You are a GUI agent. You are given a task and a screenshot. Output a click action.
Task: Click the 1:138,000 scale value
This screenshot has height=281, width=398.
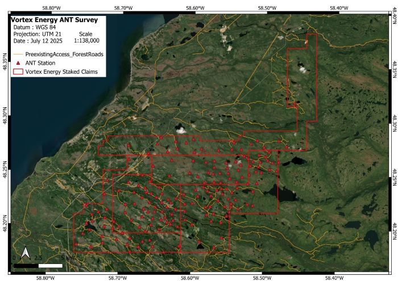coord(87,41)
